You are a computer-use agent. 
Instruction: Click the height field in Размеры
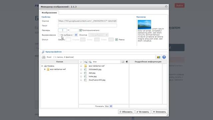coord(74,30)
